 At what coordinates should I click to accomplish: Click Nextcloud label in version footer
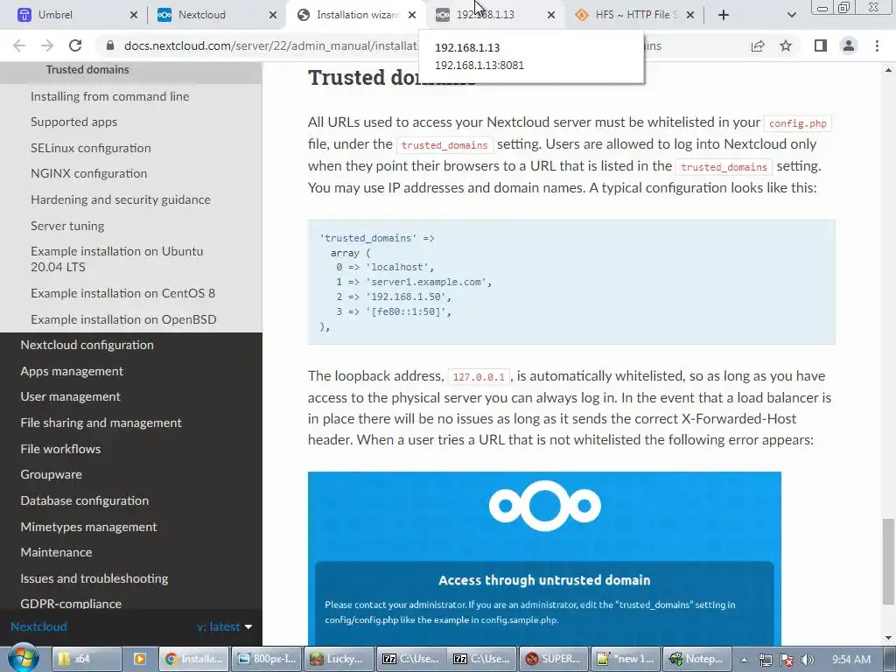click(38, 626)
